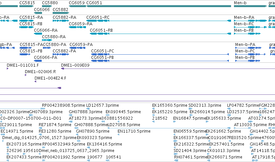Select the CG6059-PA protein feature

tap(77, 48)
